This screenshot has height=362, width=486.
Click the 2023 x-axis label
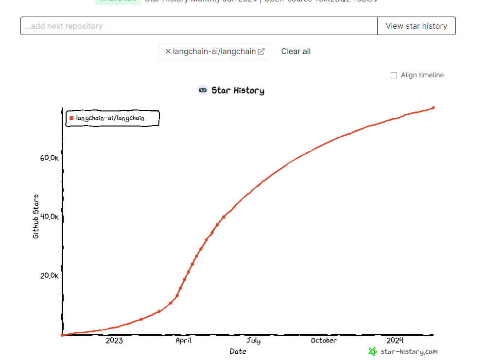[114, 341]
